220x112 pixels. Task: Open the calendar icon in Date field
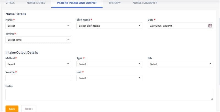point(210,26)
